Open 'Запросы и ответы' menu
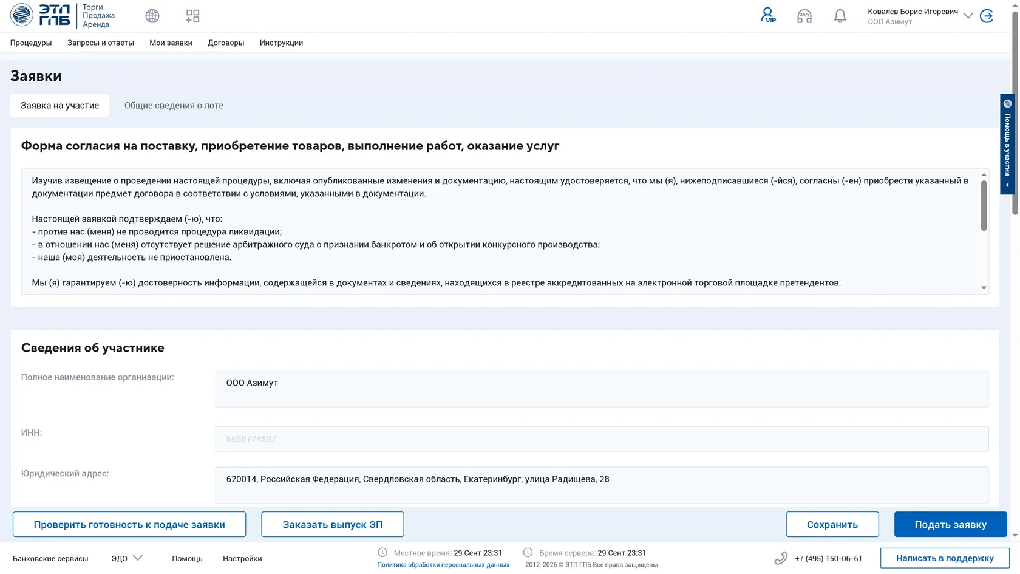The height and width of the screenshot is (574, 1020). pos(101,43)
